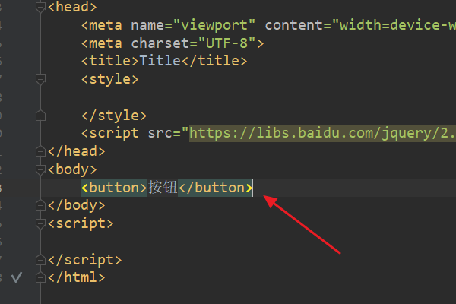Collapse the opening style tag fold marker

(40, 79)
